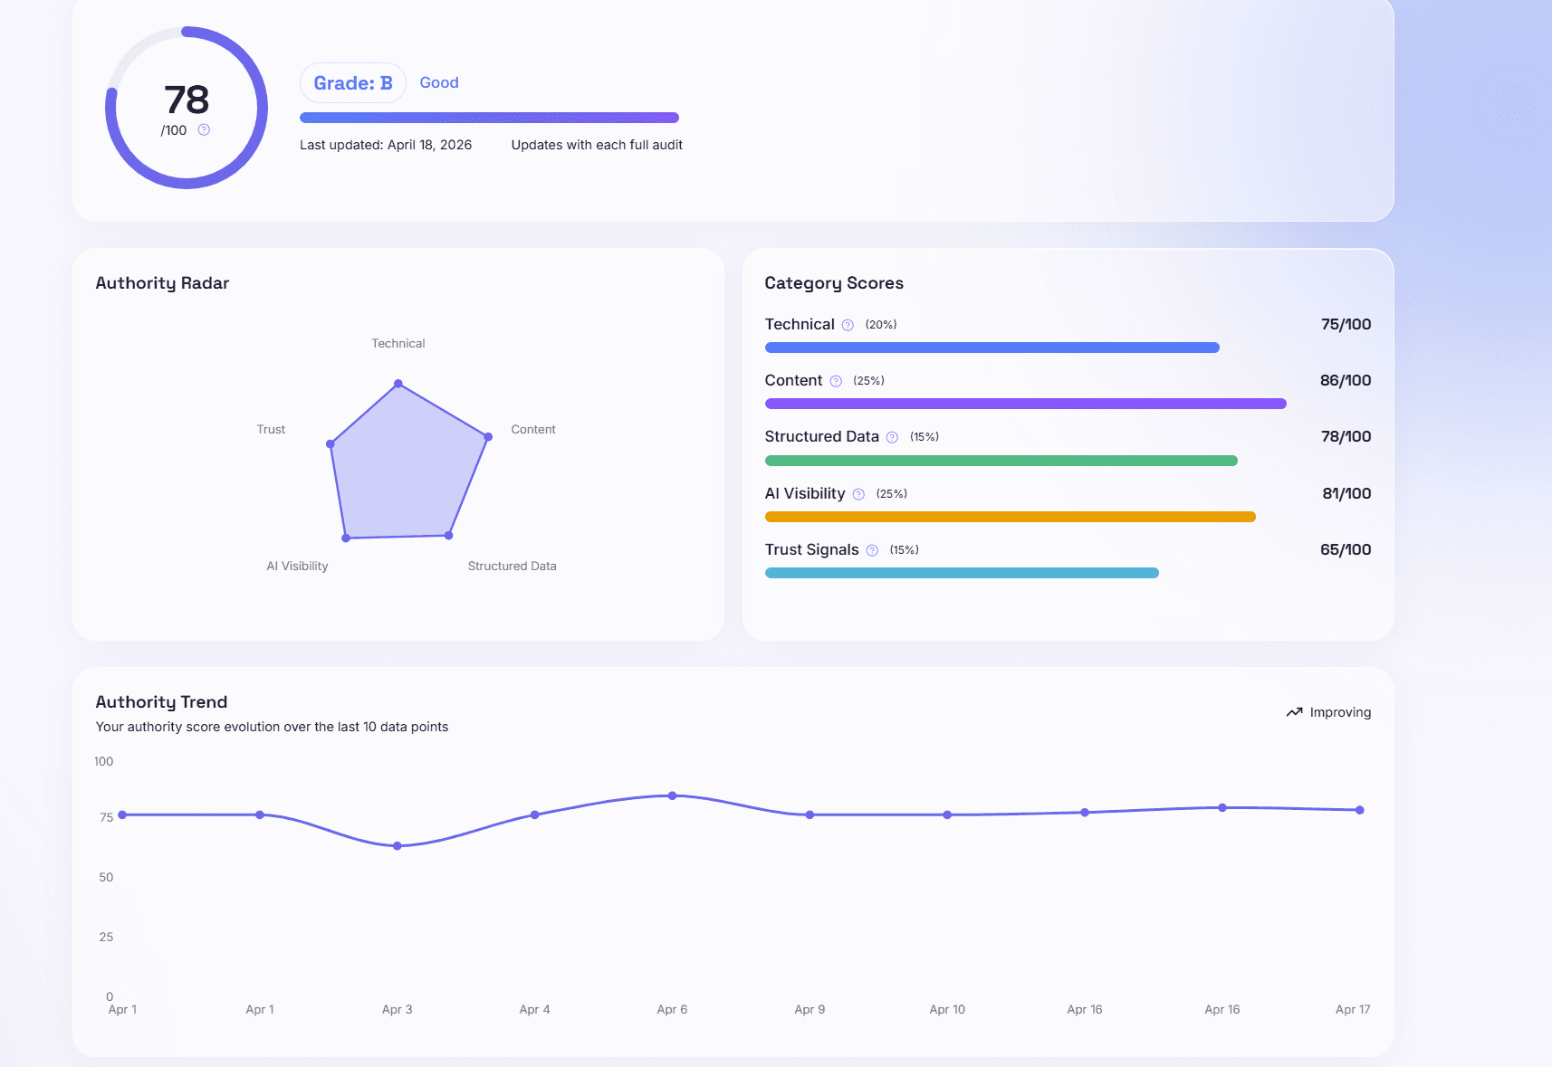
Task: Click the Content vertex on the radar
Action: coord(488,437)
